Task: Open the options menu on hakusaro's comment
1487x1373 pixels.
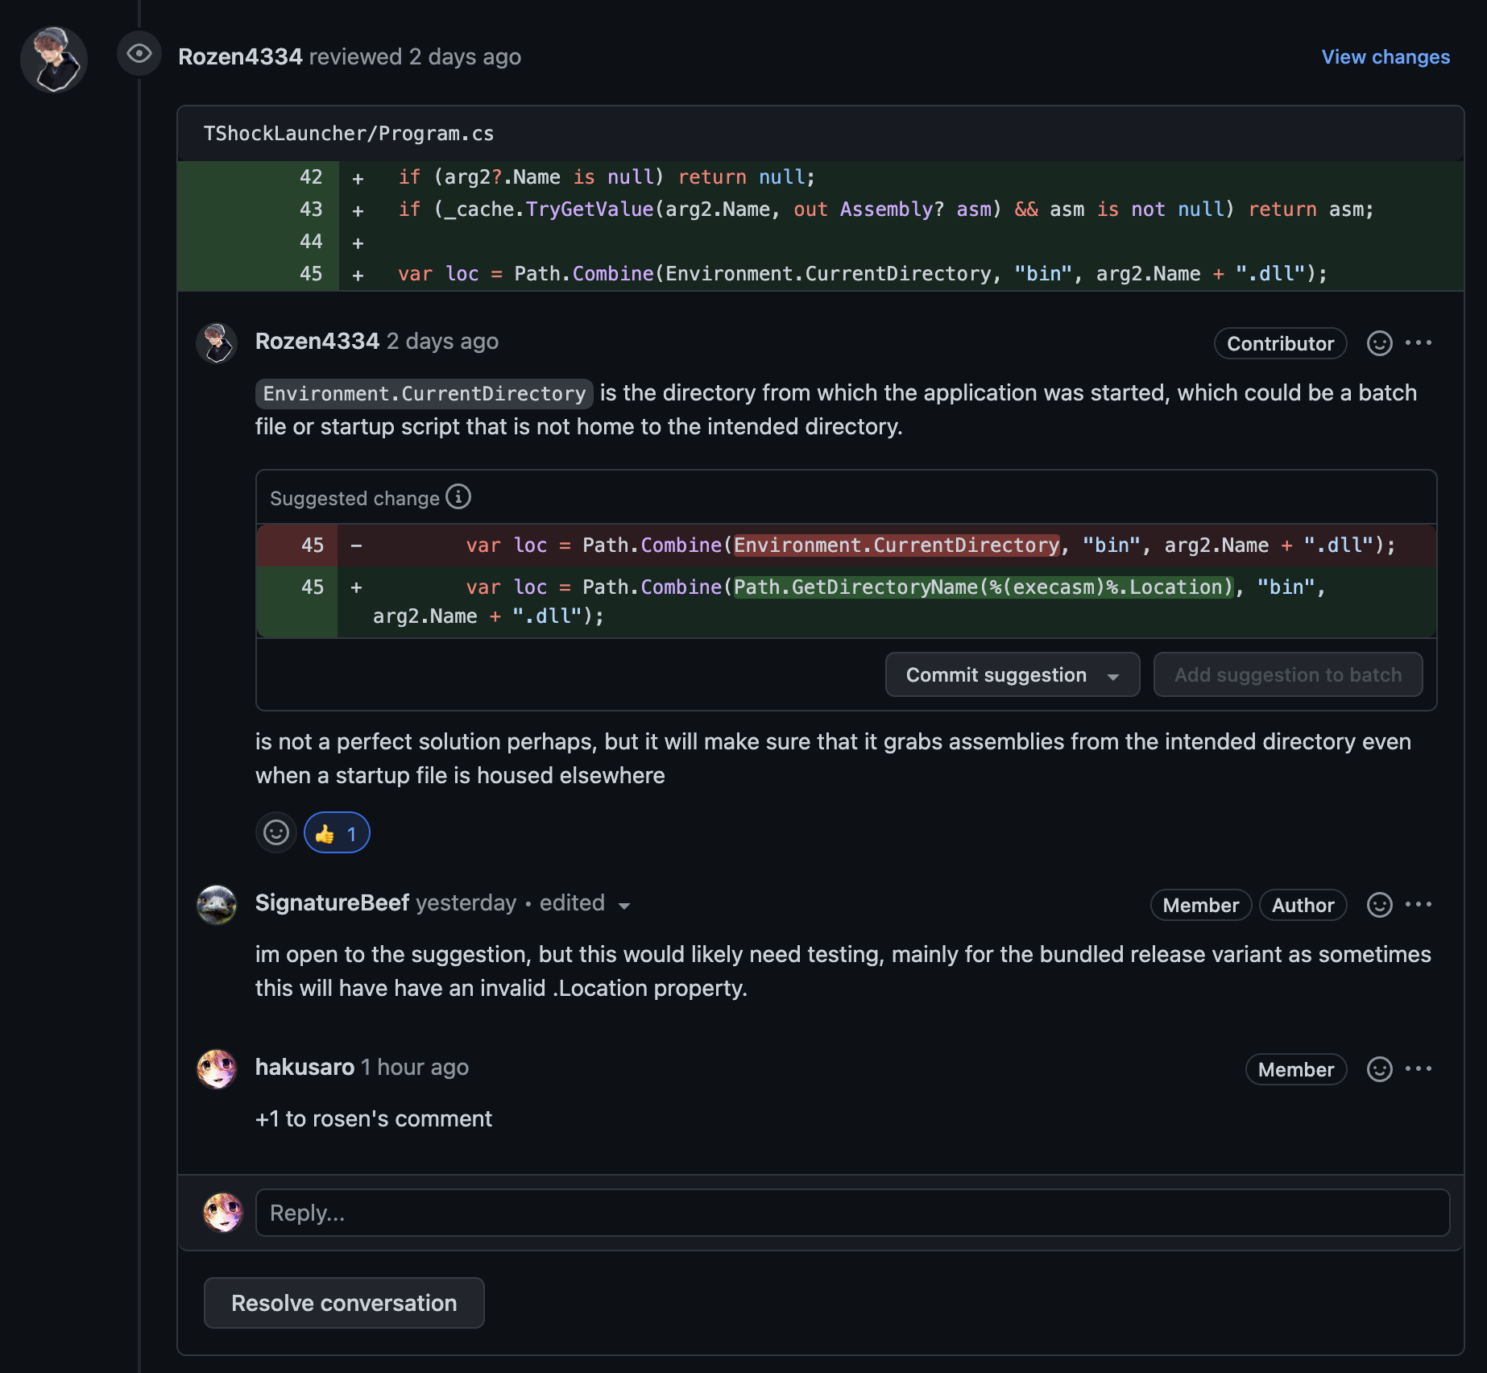Action: pyautogui.click(x=1419, y=1068)
